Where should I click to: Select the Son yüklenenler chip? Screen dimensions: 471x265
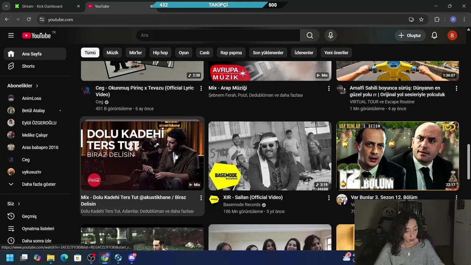pos(268,53)
